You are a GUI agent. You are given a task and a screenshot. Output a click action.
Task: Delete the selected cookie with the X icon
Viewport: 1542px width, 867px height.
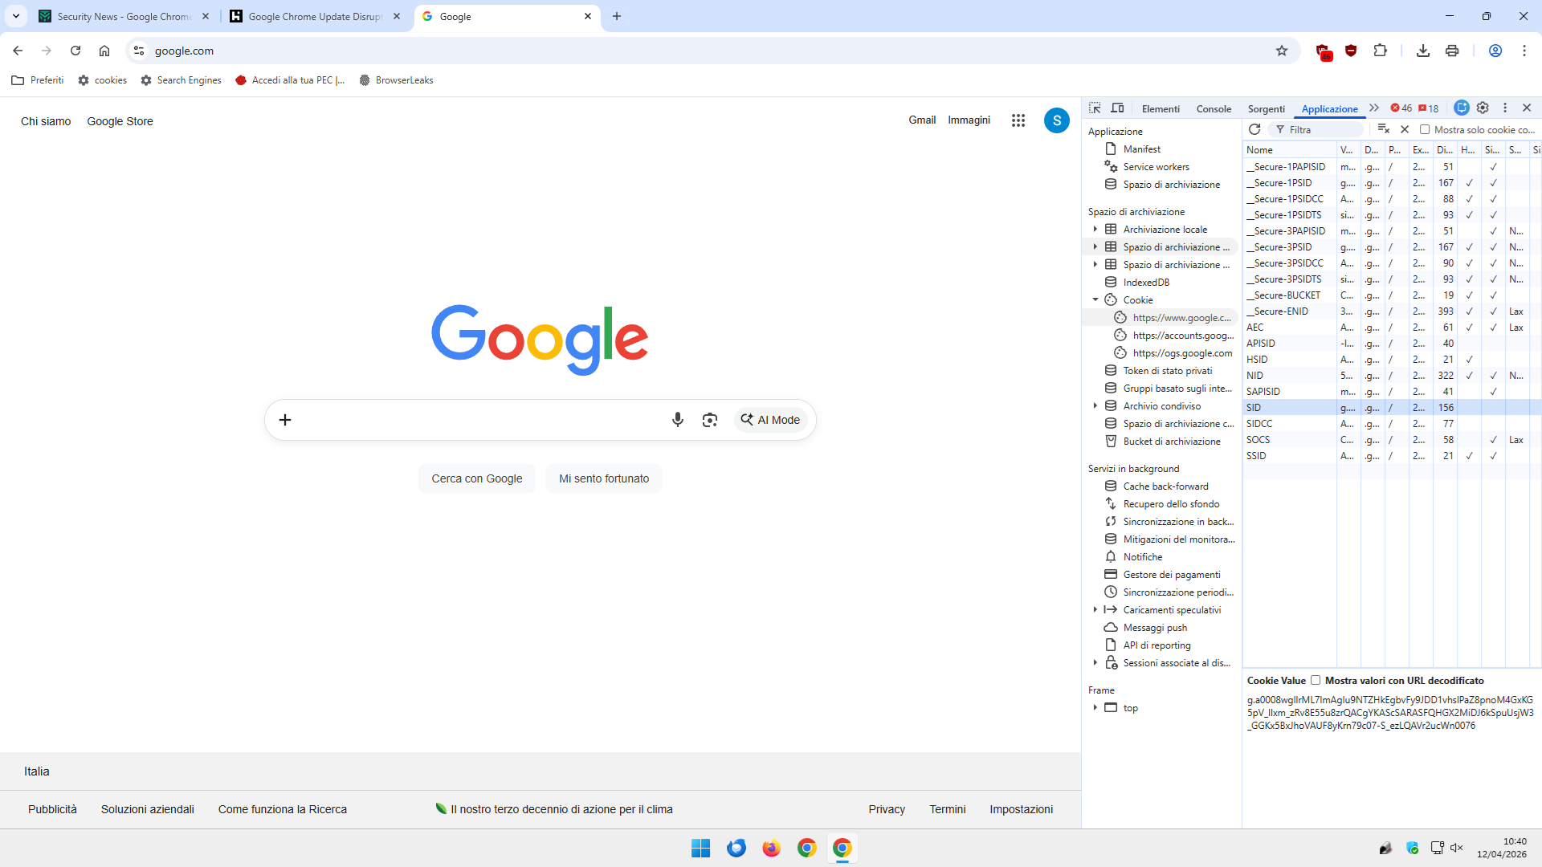pos(1405,129)
